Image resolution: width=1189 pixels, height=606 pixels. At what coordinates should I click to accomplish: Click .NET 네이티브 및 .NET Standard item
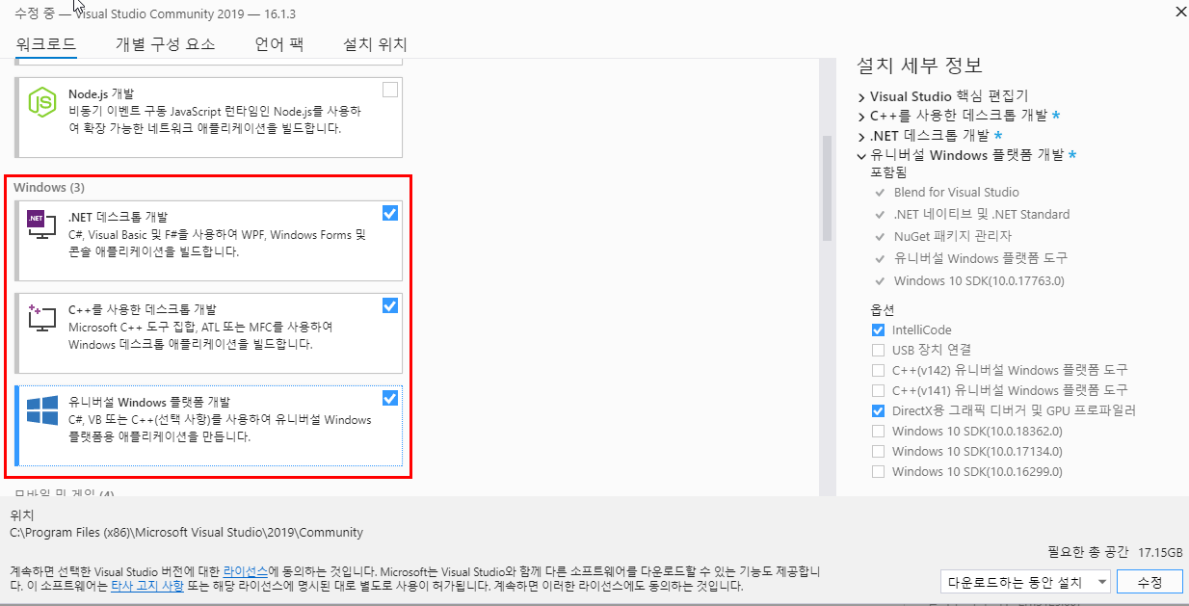[981, 214]
